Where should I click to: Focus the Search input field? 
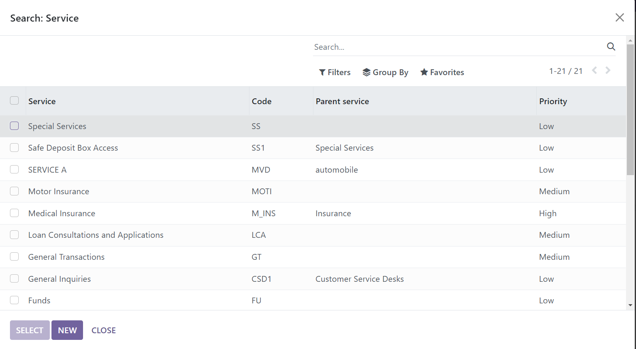pos(457,47)
